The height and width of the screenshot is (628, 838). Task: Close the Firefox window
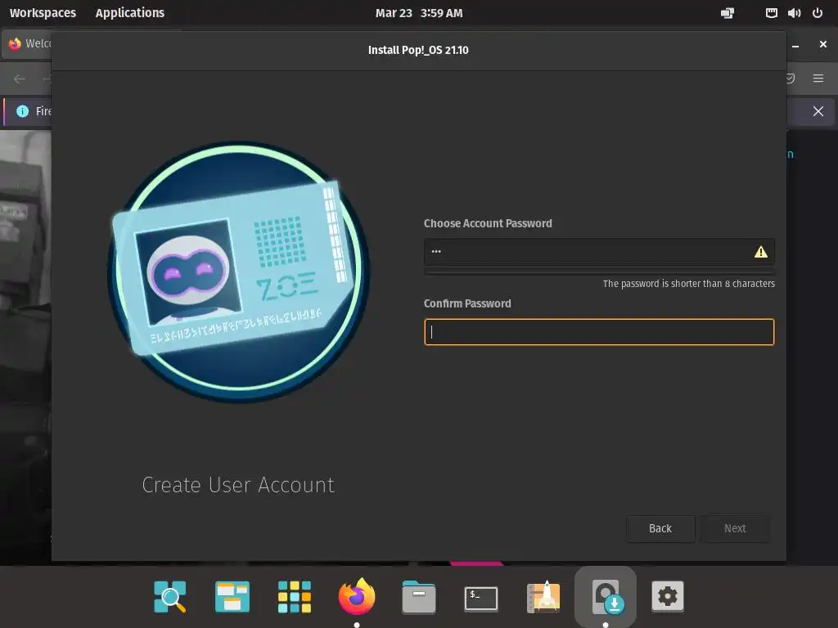click(823, 44)
